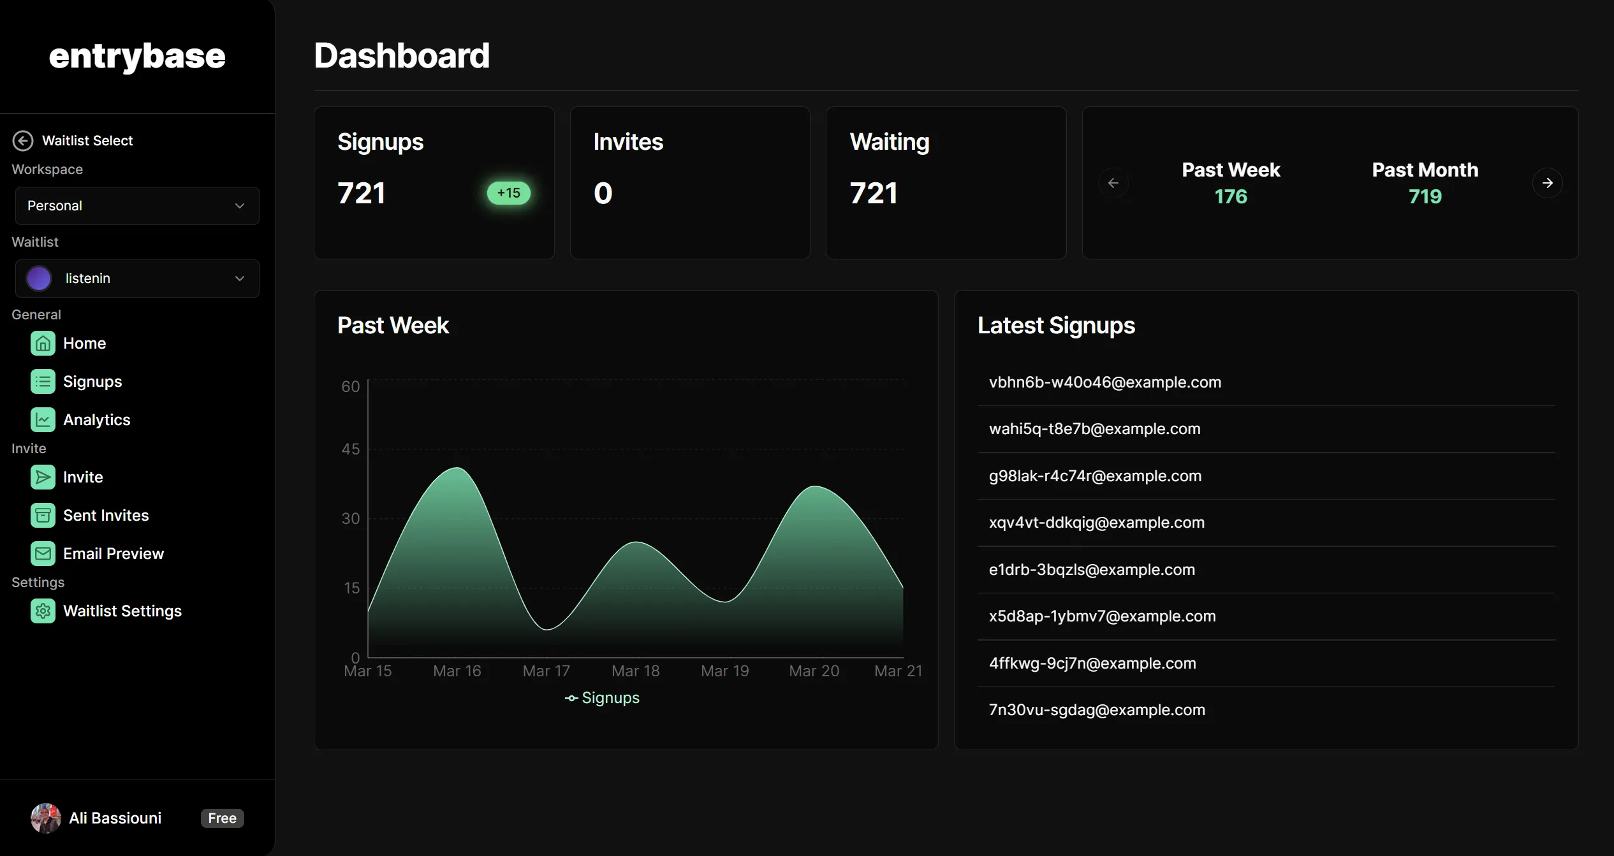The image size is (1614, 856).
Task: Click previous arrow in stats carousel
Action: click(x=1113, y=184)
